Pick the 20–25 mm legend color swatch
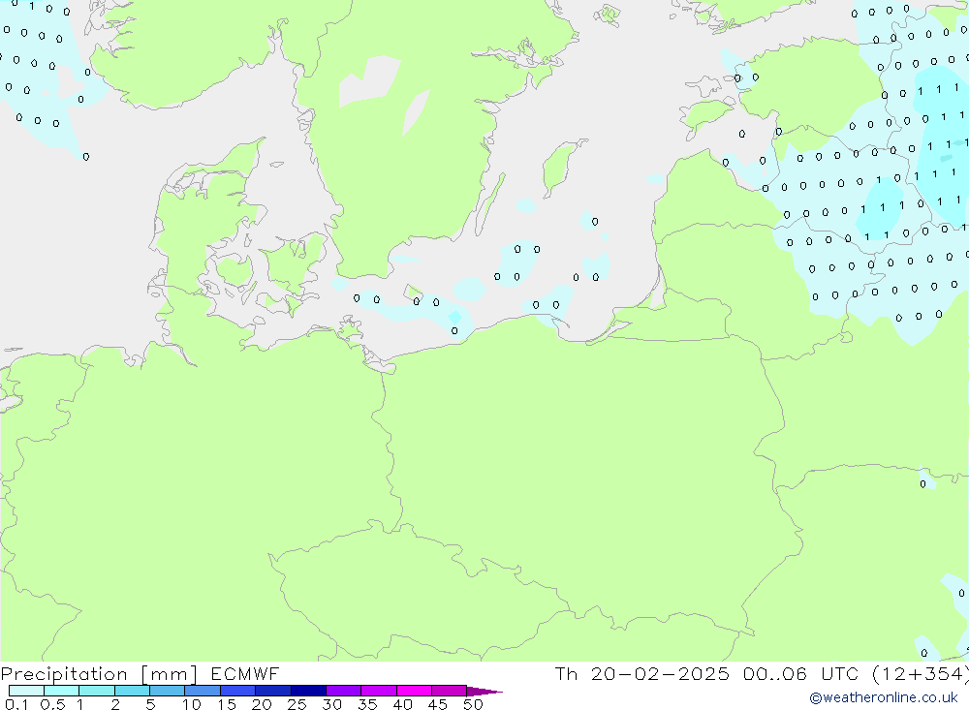 tap(273, 691)
